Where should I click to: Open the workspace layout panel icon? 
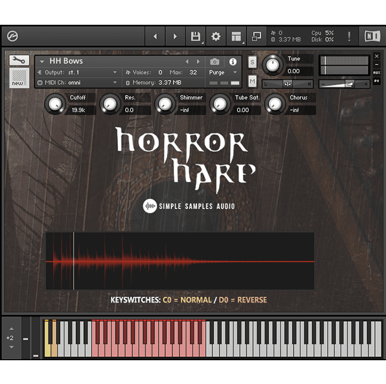[236, 36]
